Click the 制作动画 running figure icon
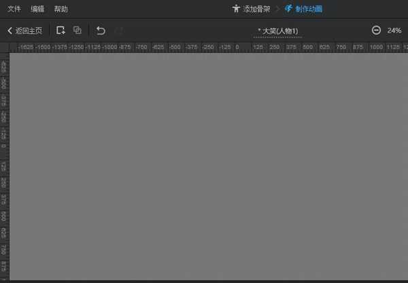Screen dimensions: 408x283 point(288,9)
